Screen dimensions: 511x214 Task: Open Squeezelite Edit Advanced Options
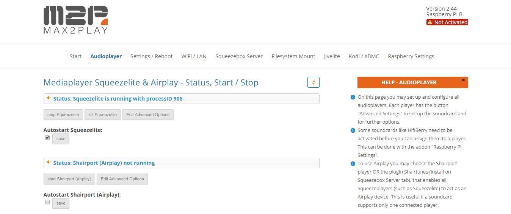coord(148,115)
